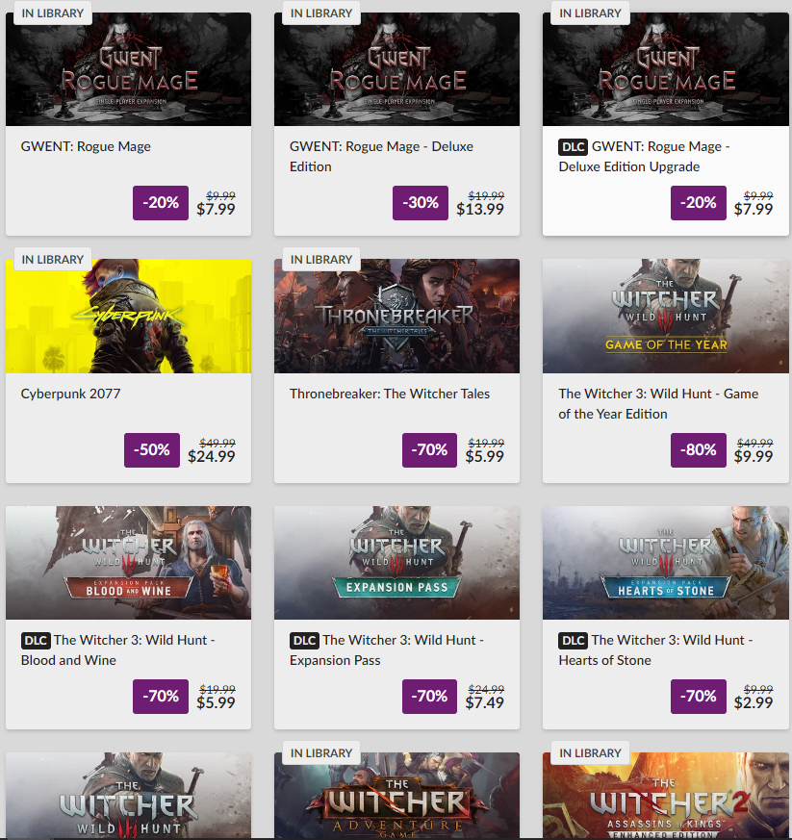Image resolution: width=792 pixels, height=840 pixels.
Task: Click IN LIBRARY tag on Thronebreaker card
Action: pos(321,259)
